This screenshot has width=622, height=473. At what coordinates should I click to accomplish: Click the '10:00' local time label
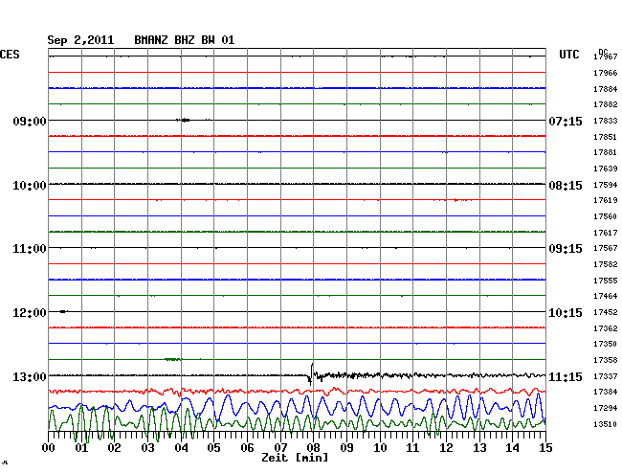coord(30,186)
